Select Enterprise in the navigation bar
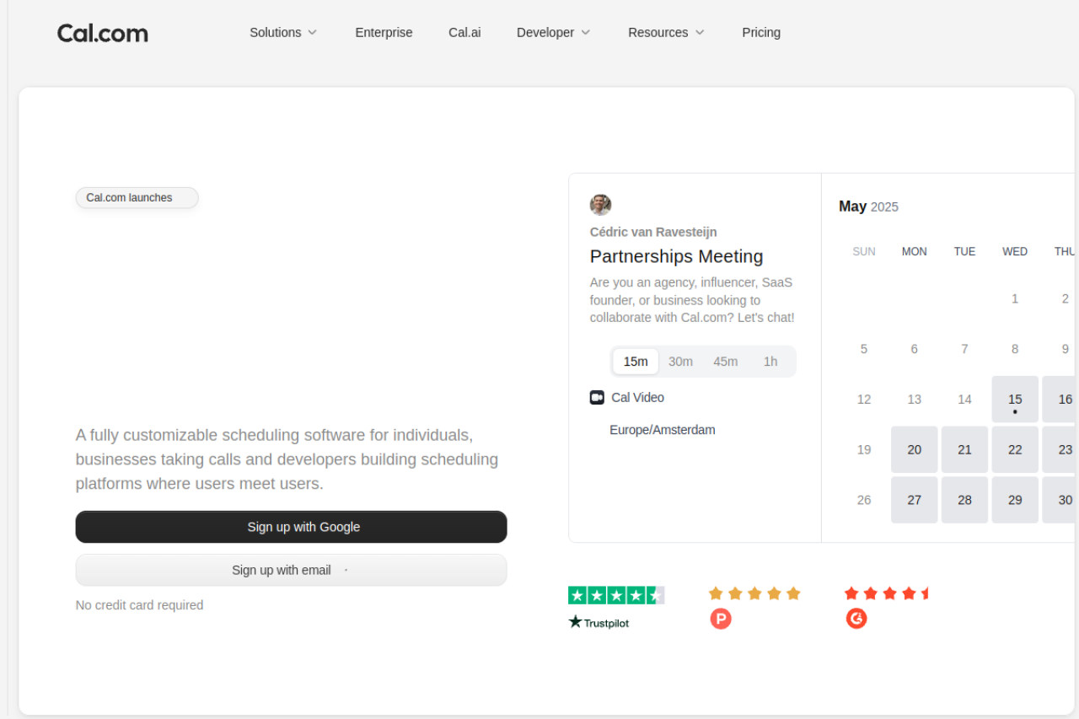 click(x=384, y=32)
